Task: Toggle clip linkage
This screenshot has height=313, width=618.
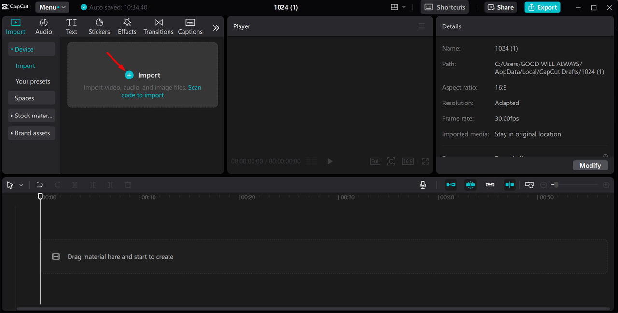Action: pos(490,185)
